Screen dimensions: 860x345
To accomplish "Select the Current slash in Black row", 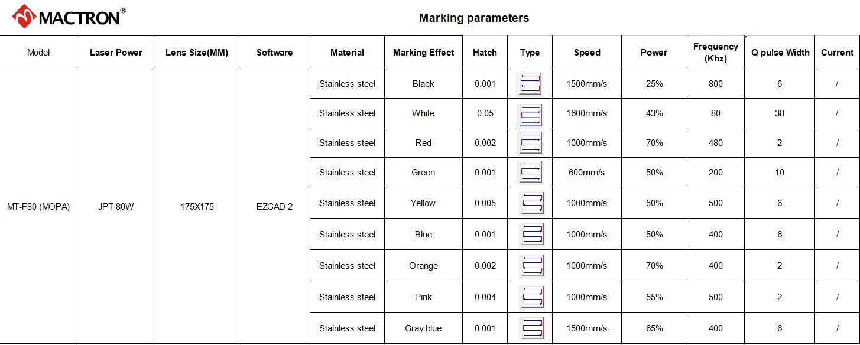I will [x=837, y=84].
